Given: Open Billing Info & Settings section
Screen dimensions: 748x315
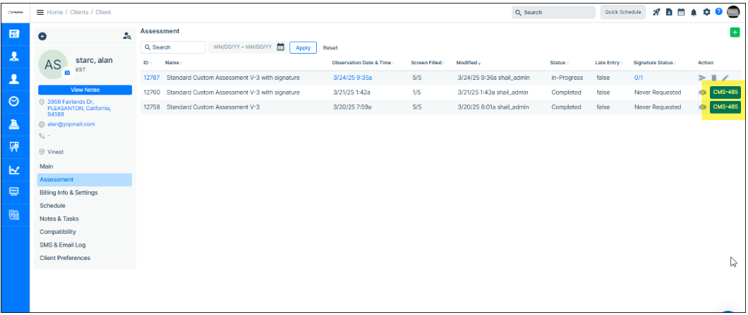Looking at the screenshot, I should tap(68, 192).
